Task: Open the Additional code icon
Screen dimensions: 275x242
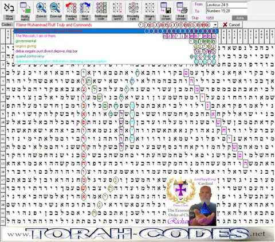Action: 101,7
